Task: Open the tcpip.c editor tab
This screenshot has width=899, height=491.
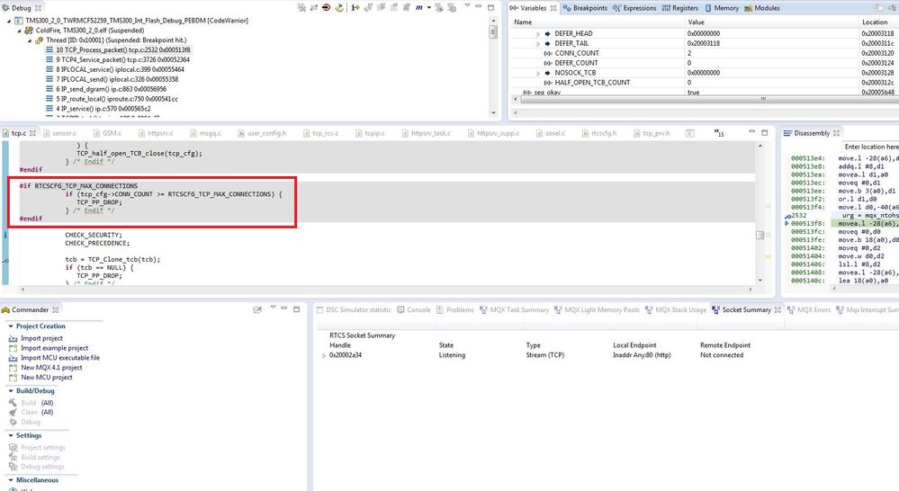Action: pos(370,133)
